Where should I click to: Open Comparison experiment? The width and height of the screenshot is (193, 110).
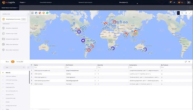[12, 39]
